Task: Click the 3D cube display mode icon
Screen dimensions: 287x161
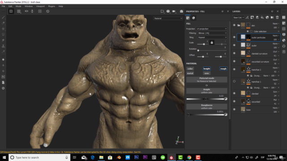Action: 168,11
